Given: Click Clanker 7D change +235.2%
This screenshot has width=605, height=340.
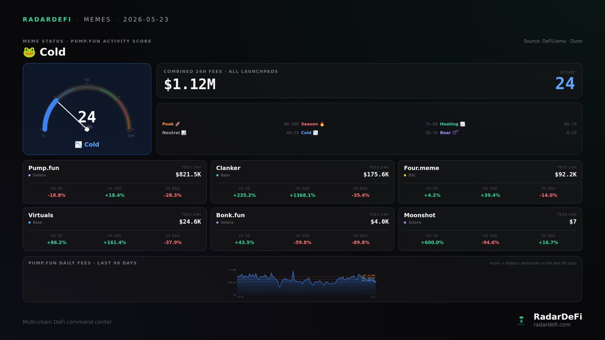Looking at the screenshot, I should (245, 195).
